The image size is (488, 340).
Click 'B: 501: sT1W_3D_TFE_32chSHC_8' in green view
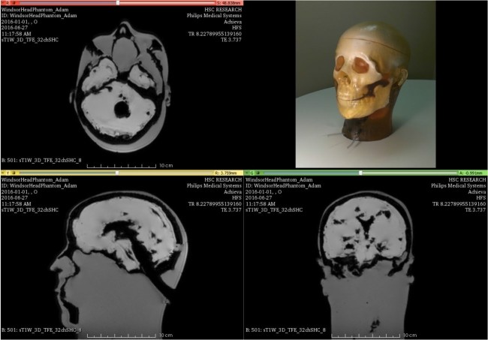pyautogui.click(x=286, y=330)
